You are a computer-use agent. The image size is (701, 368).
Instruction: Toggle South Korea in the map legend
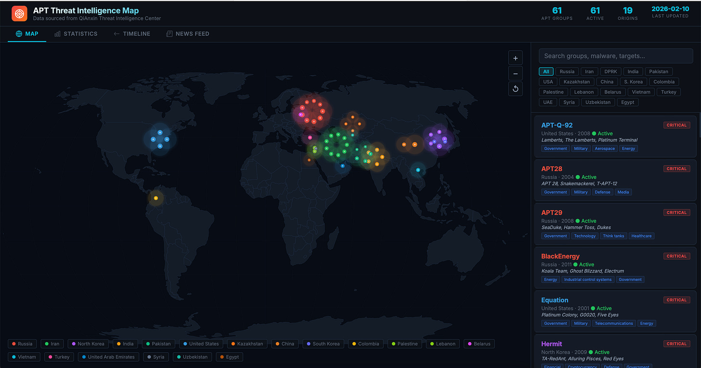[323, 344]
